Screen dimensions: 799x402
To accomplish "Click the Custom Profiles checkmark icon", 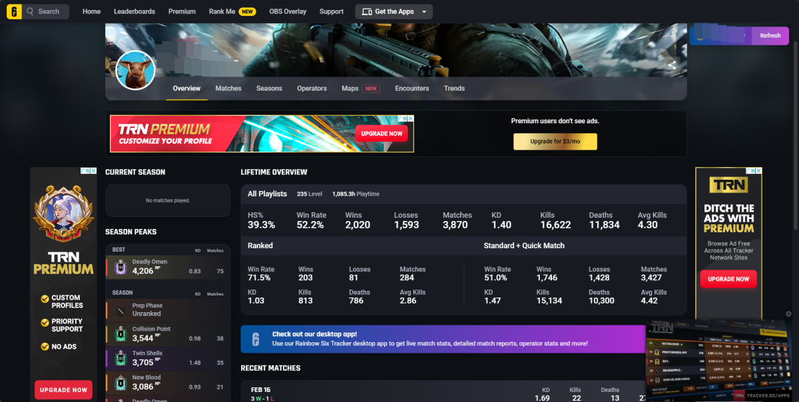I will [45, 300].
